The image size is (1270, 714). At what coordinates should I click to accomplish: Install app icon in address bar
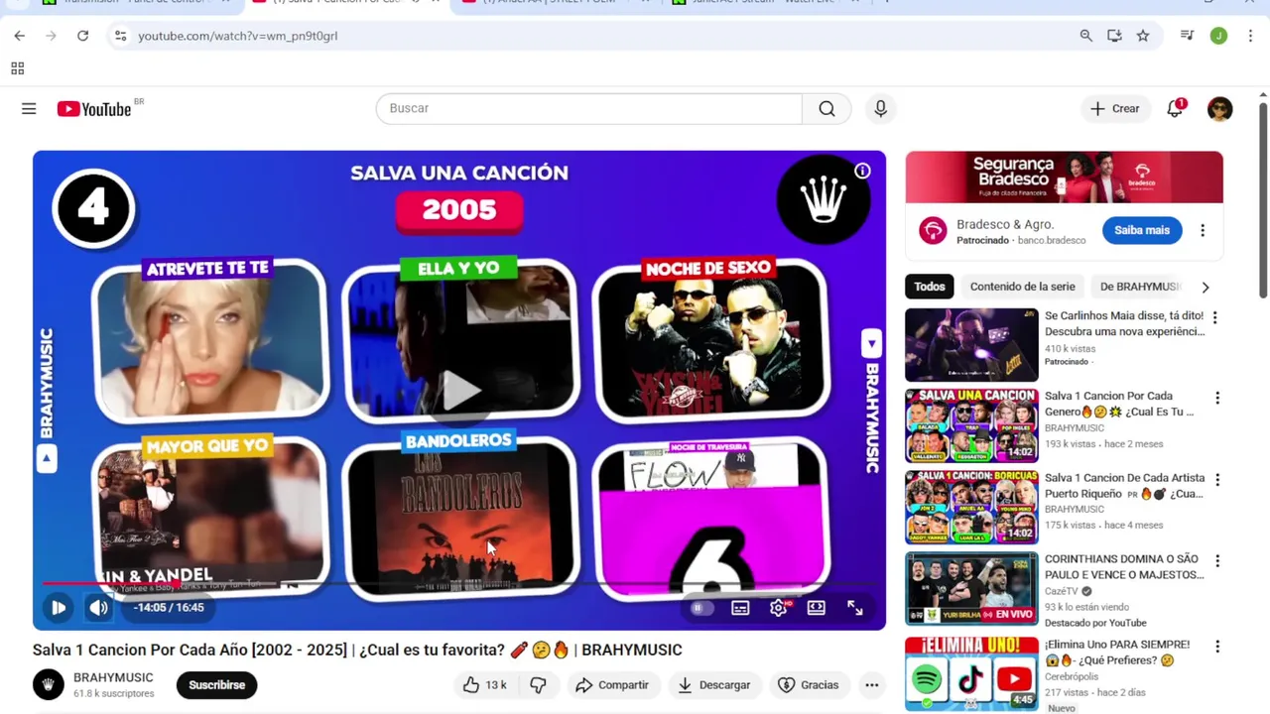tap(1114, 36)
